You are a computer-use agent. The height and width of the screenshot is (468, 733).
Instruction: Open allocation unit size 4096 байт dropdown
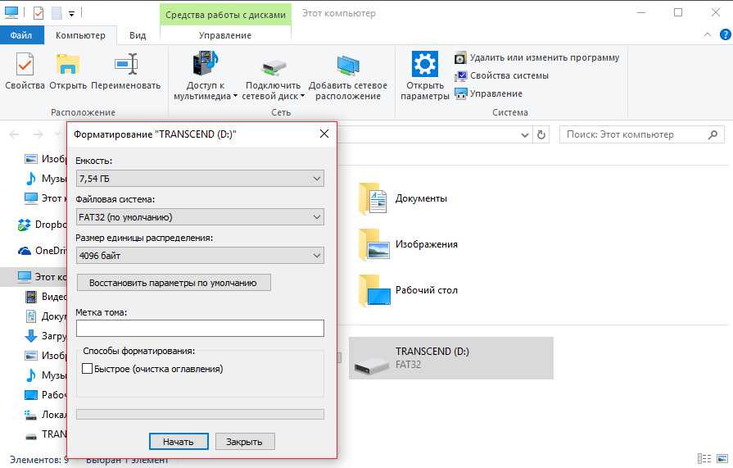click(200, 256)
